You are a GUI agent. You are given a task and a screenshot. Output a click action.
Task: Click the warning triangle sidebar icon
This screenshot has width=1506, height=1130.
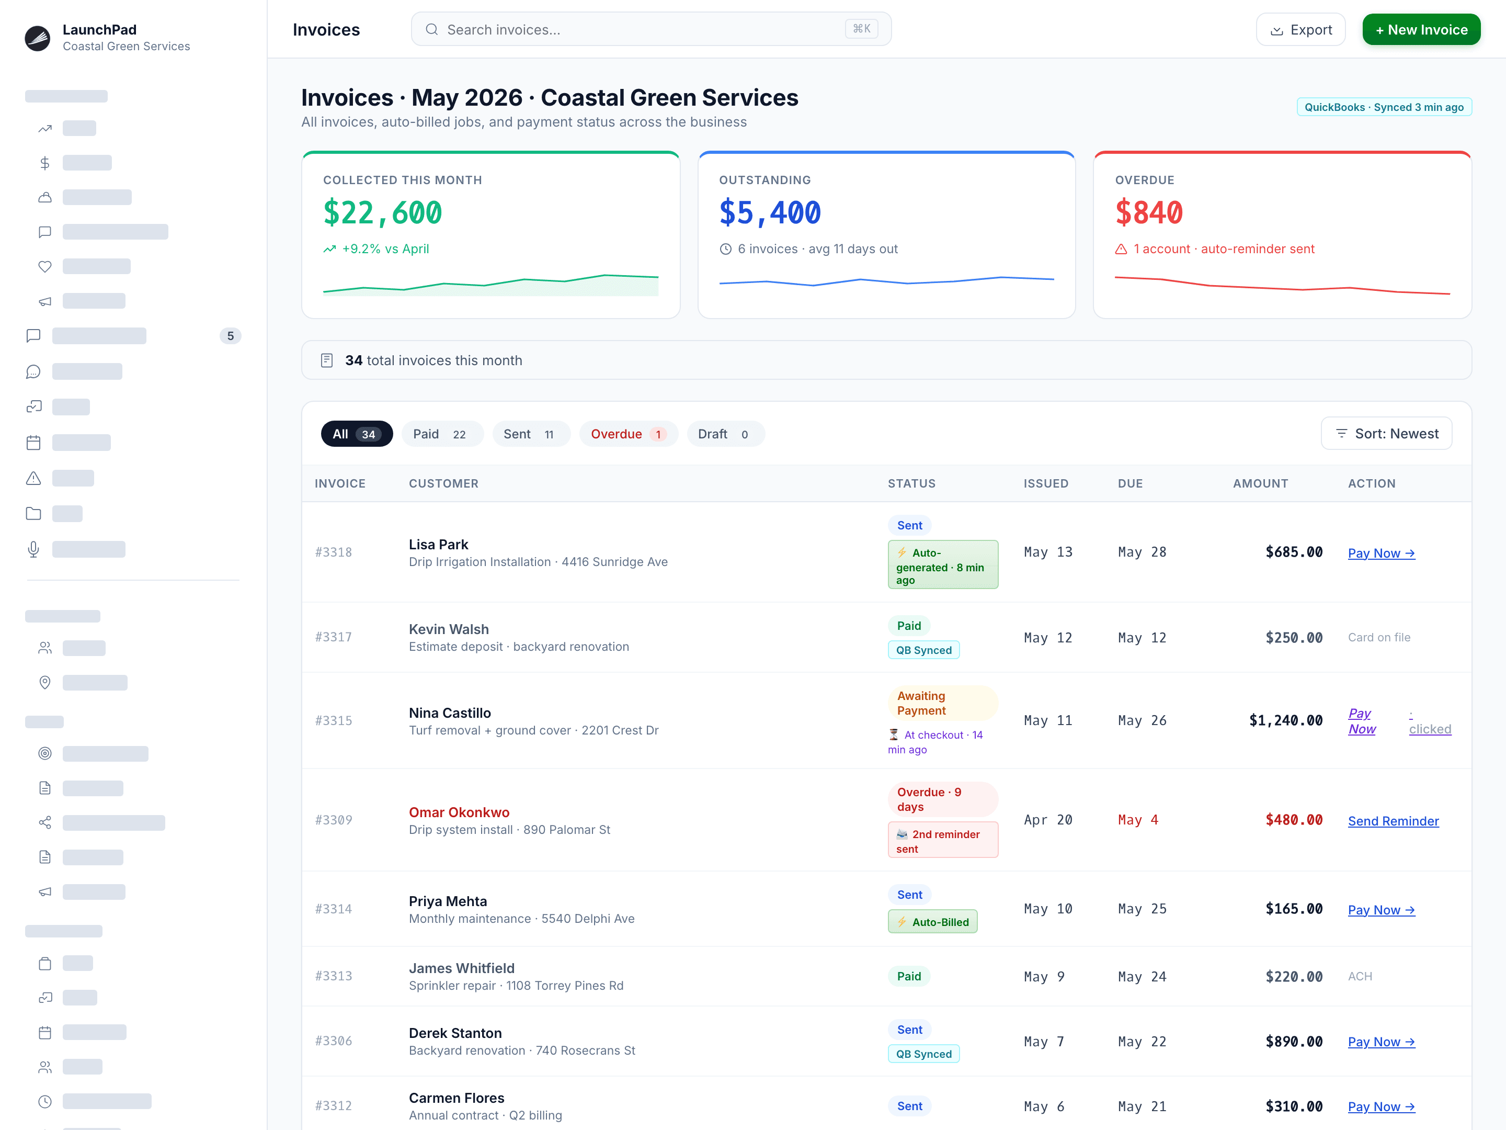[x=33, y=478]
